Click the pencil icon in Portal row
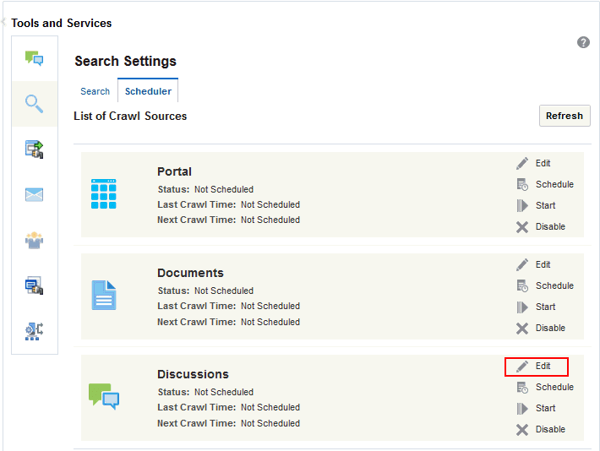 (522, 163)
